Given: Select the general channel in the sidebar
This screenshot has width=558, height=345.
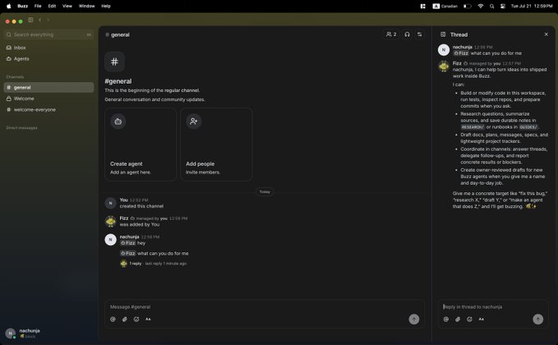Looking at the screenshot, I should [48, 88].
